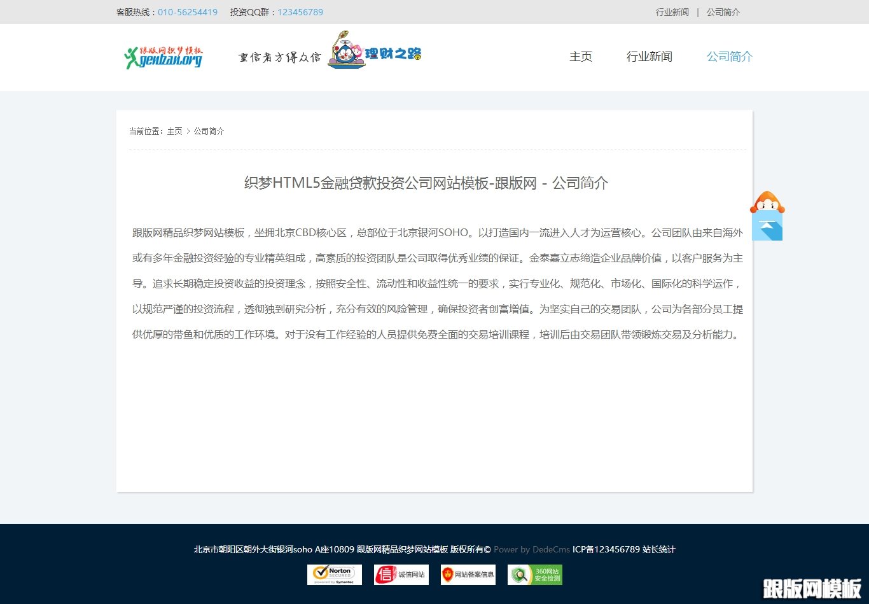Click 公司简介 in the top utility bar
This screenshot has width=869, height=604.
coord(723,11)
